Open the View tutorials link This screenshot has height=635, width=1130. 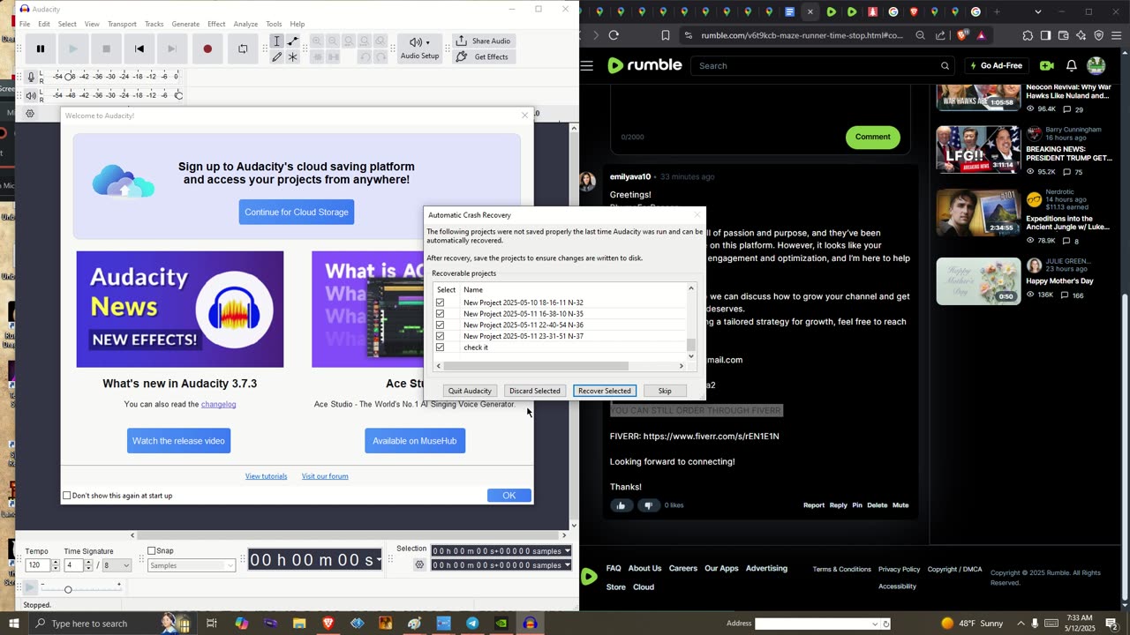[x=266, y=476]
